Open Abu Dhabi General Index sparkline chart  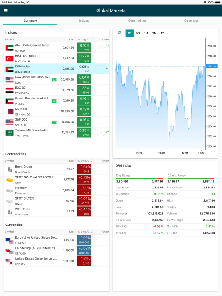click(x=102, y=48)
